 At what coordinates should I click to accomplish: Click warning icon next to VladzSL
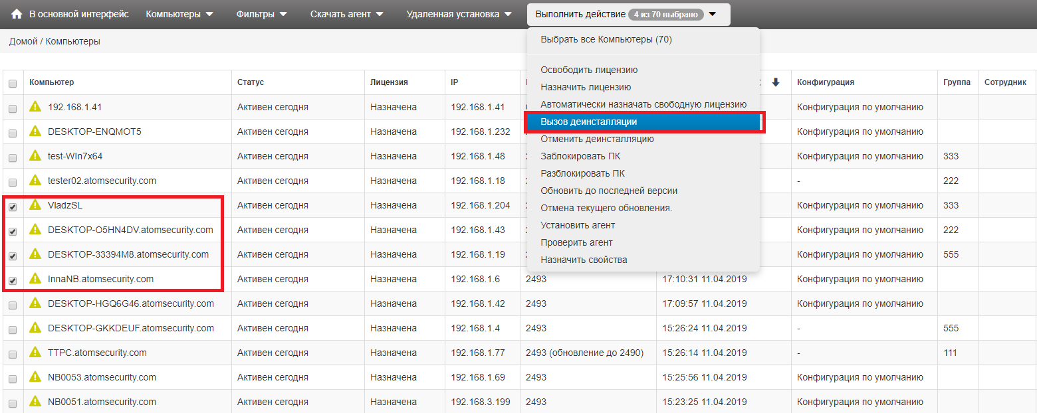[35, 205]
